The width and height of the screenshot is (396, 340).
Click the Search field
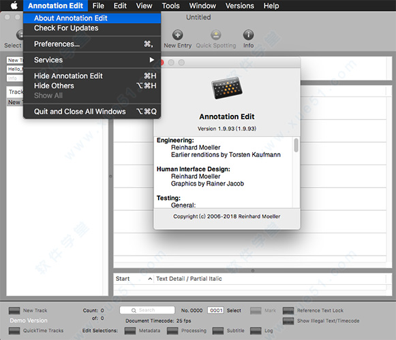point(147,310)
